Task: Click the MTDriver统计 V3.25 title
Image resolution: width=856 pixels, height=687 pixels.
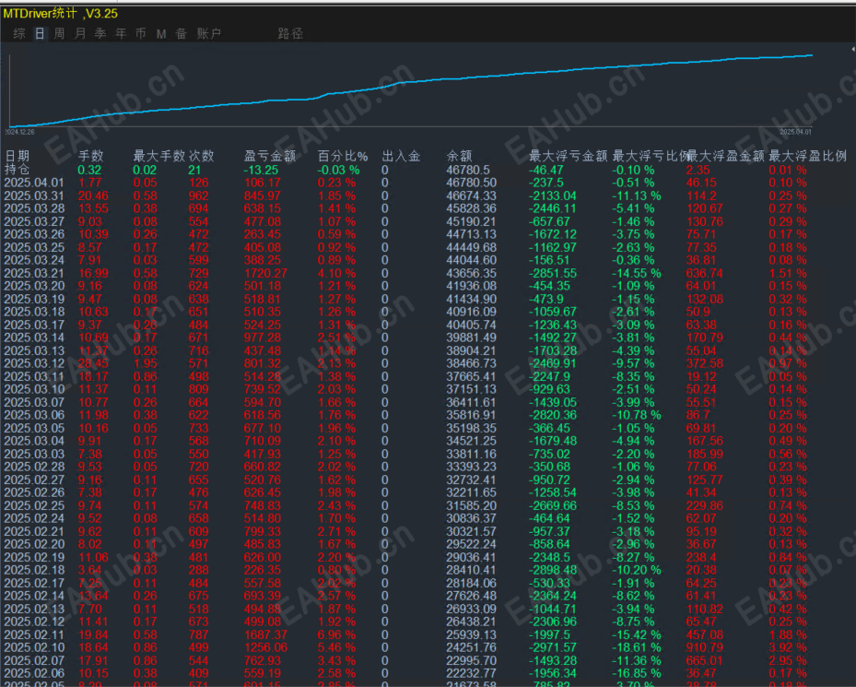Action: point(61,14)
